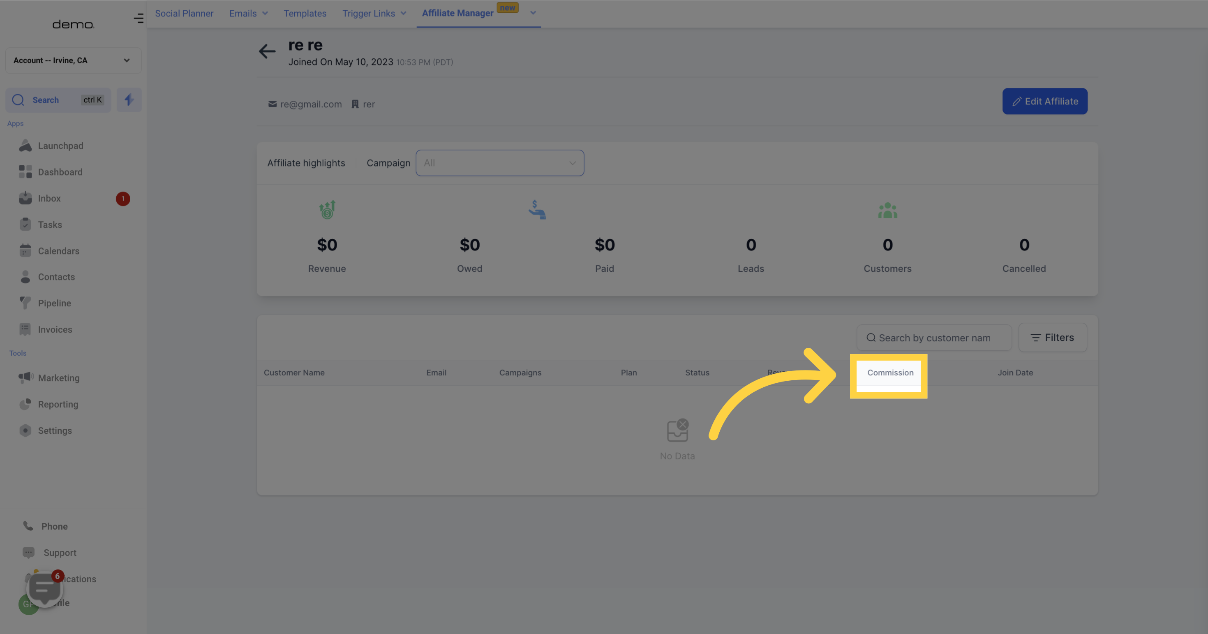Open the Campaign All dropdown
The width and height of the screenshot is (1208, 634).
coord(499,163)
